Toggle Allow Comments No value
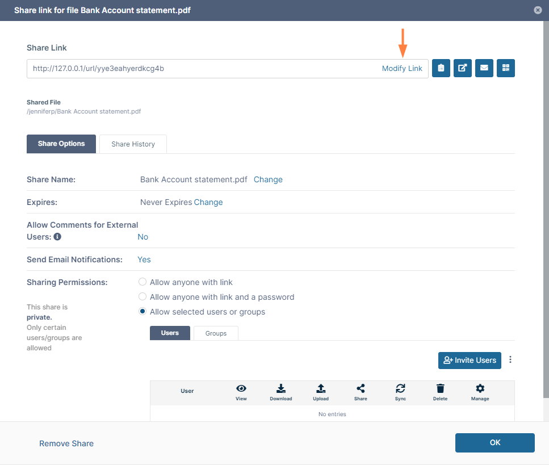Viewport: 549px width, 465px height. pyautogui.click(x=143, y=237)
